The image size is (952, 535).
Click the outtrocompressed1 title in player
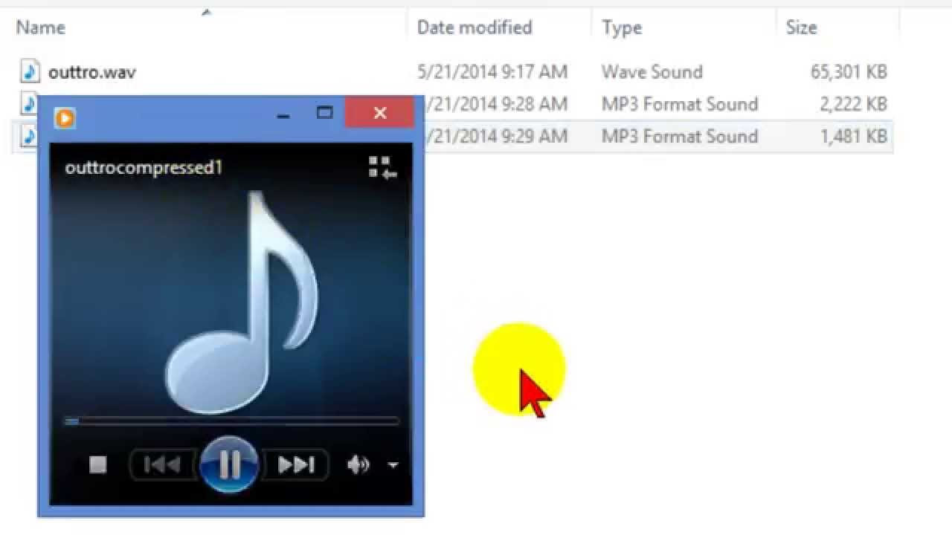pyautogui.click(x=144, y=168)
